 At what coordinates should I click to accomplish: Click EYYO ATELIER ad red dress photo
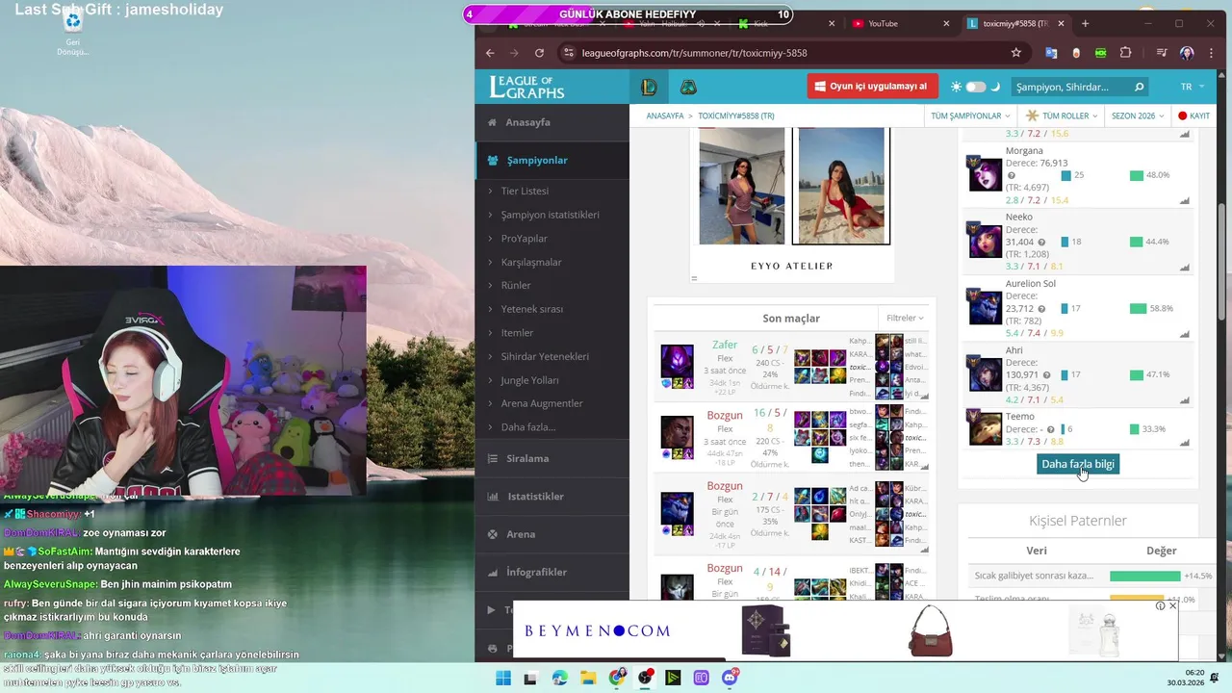coord(841,186)
